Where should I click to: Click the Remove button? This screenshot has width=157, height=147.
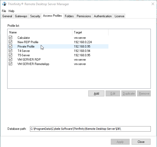[x=144, y=94]
